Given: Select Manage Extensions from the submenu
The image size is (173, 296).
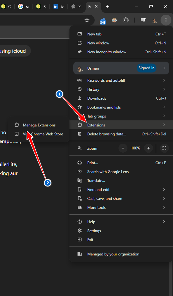Looking at the screenshot, I should (39, 125).
